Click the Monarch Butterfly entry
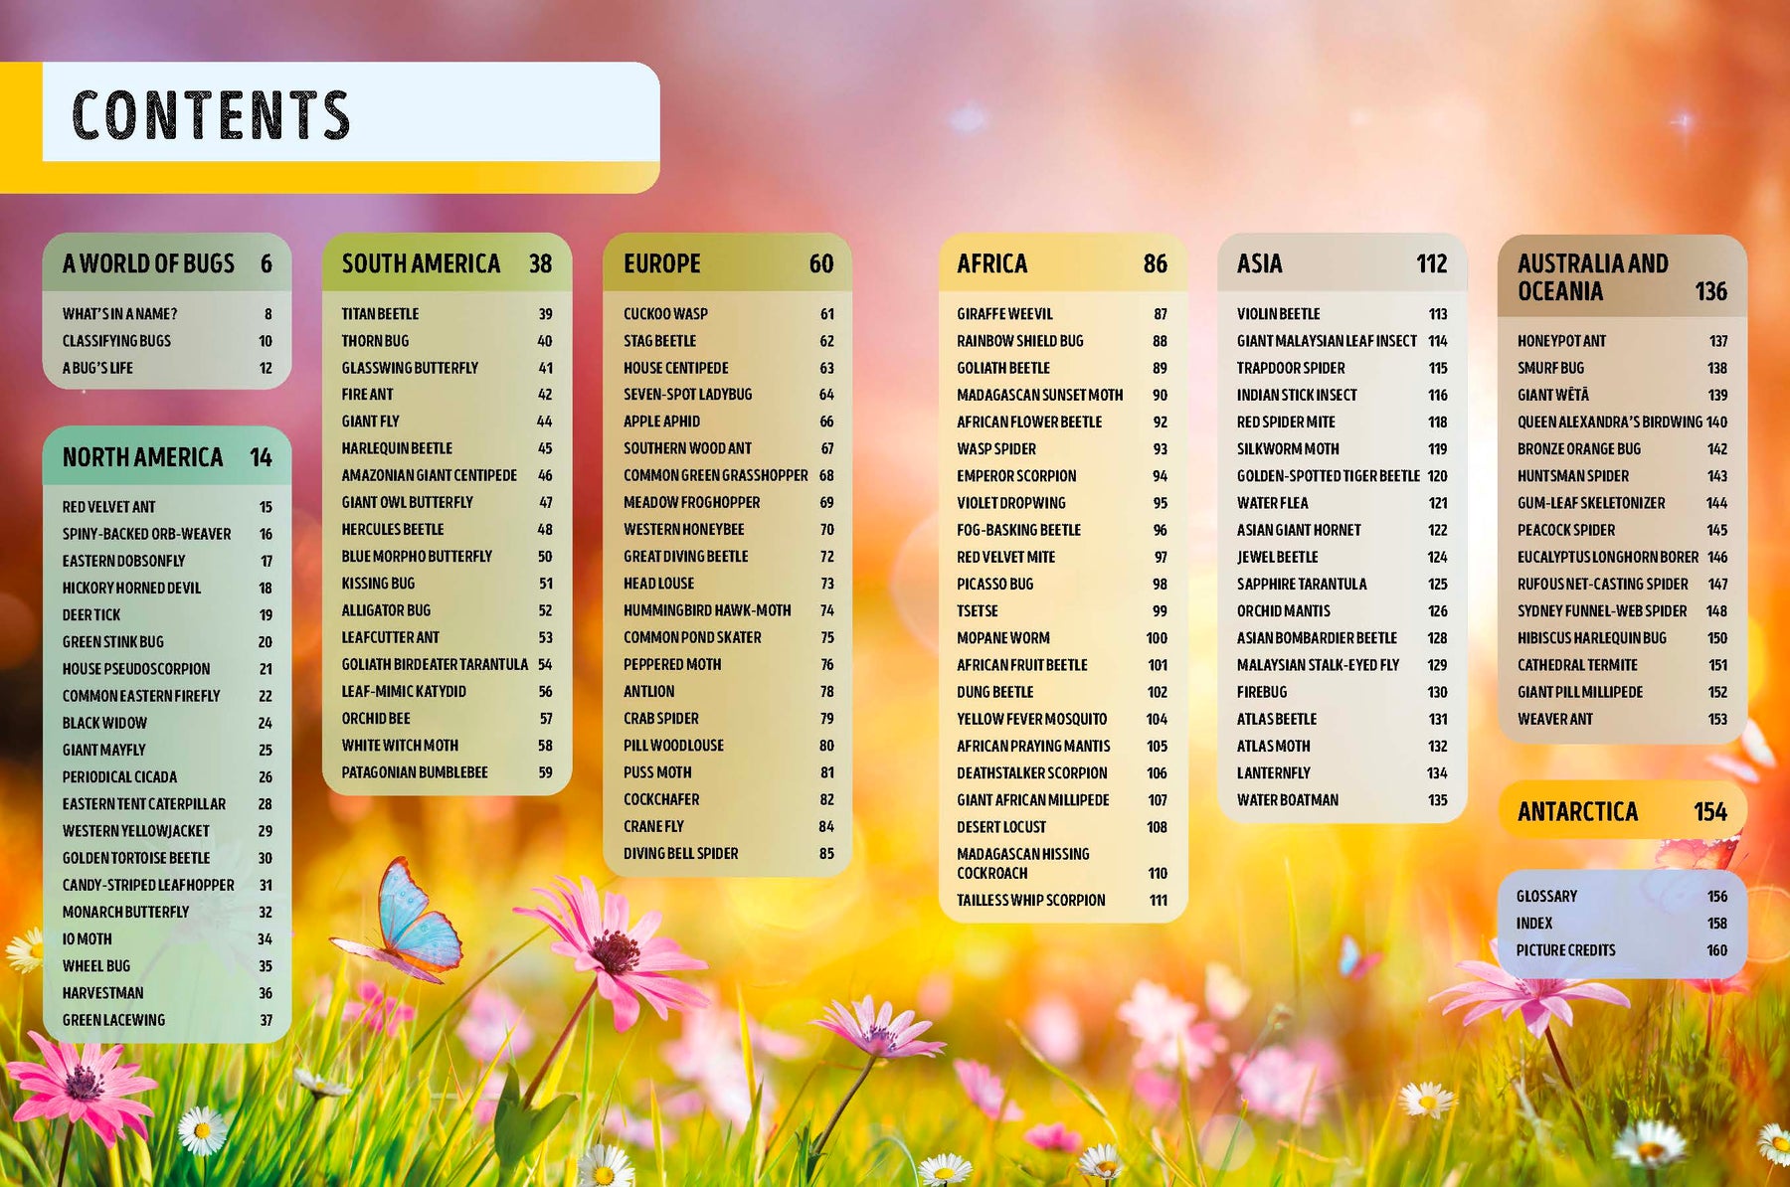This screenshot has width=1790, height=1187. point(125,912)
